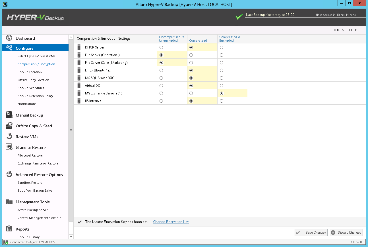Set IIS Intranet to Compressed & Encrypted

point(222,101)
